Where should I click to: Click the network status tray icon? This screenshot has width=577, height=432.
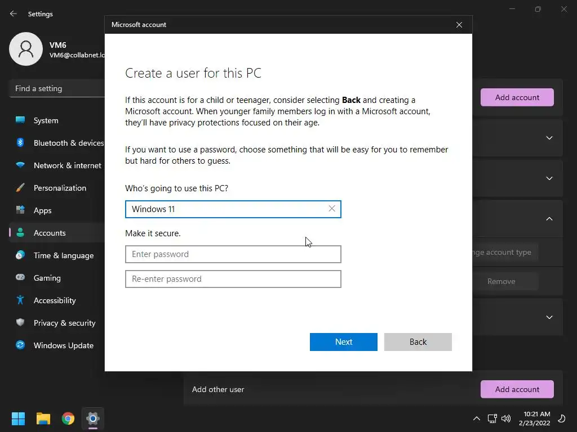[492, 418]
